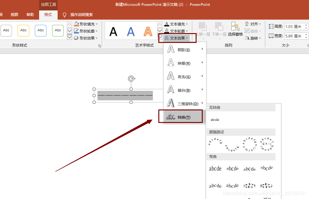309x199 pixels.
Task: Open the 映像(R) submenu
Action: 185,63
